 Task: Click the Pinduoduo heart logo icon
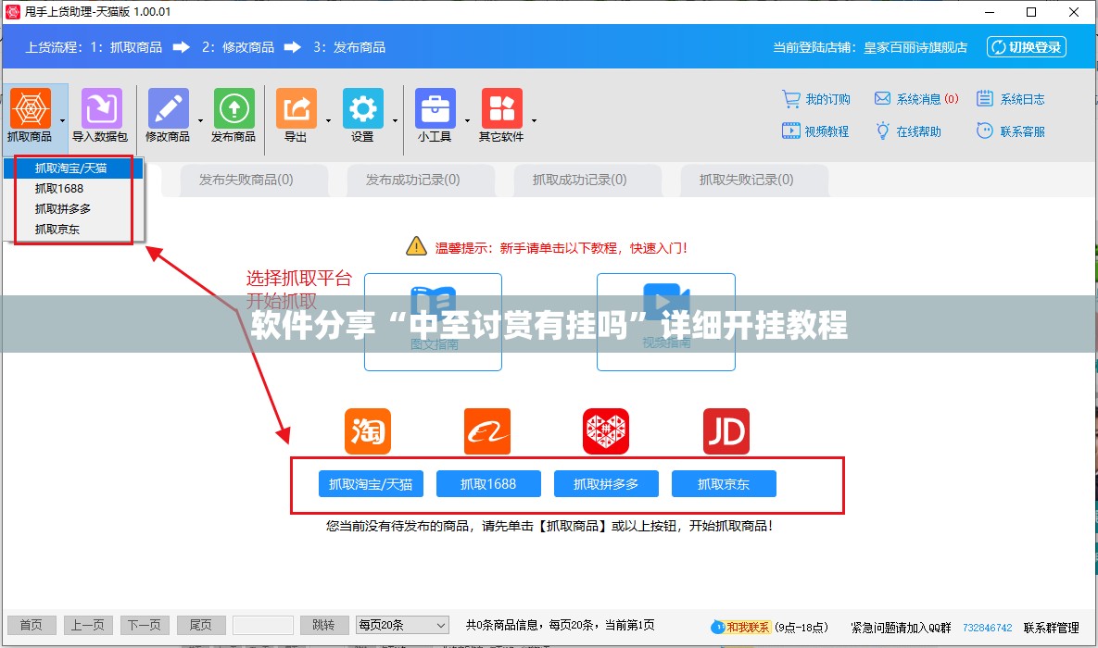(606, 431)
